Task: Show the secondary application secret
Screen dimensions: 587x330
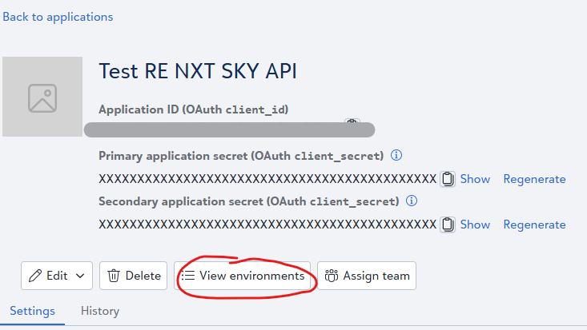Action: [x=475, y=225]
